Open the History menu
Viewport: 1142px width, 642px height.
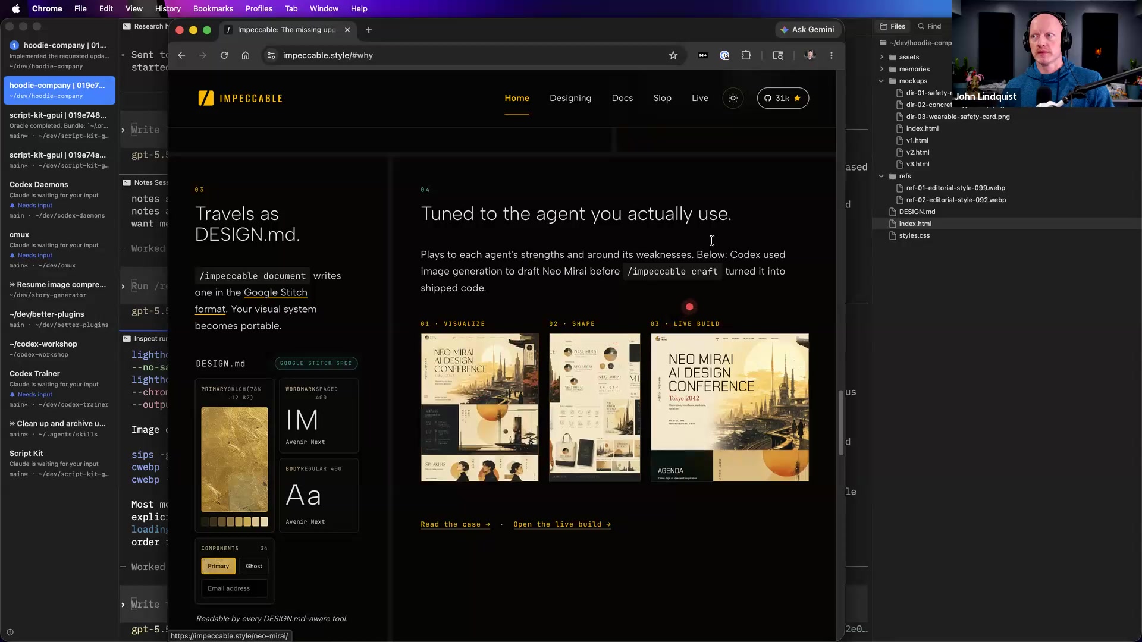click(x=168, y=8)
